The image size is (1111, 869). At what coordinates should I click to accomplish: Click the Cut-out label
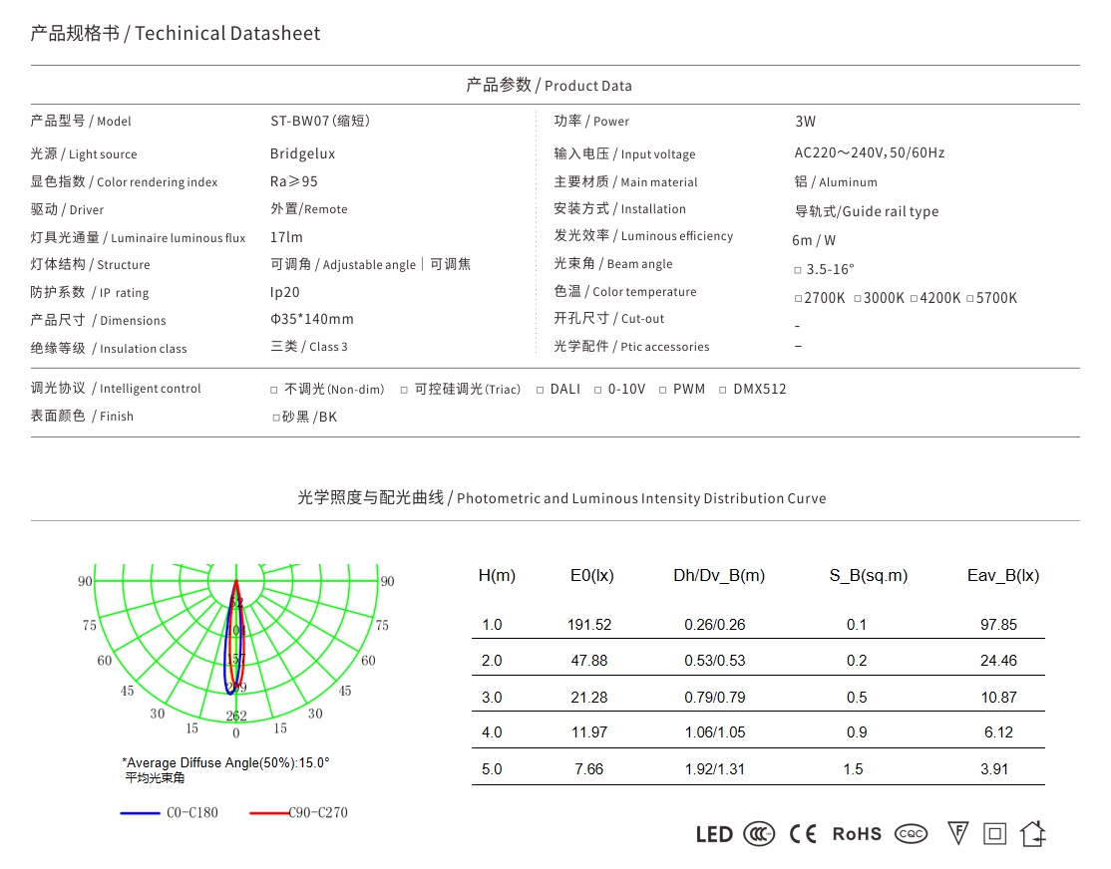tap(609, 319)
